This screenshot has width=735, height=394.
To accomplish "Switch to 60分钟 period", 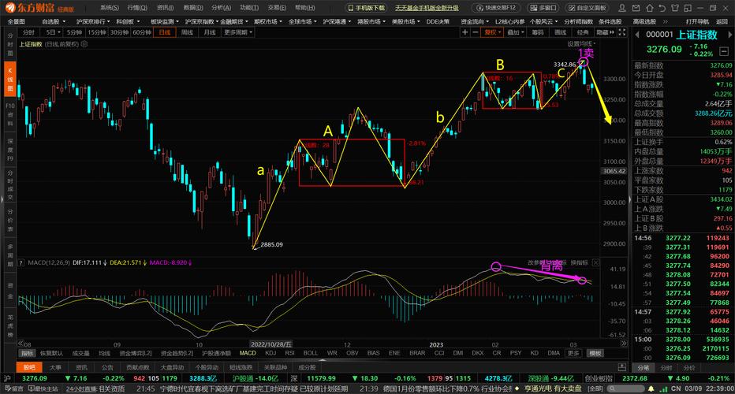I will [142, 33].
